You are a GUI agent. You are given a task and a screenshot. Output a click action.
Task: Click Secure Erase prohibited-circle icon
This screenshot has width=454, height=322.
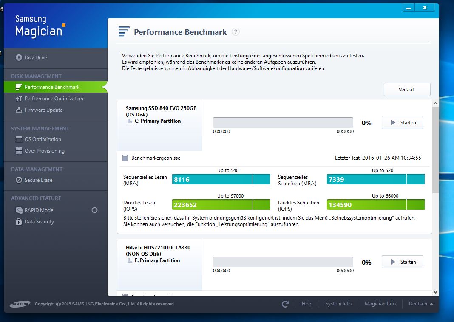click(19, 180)
